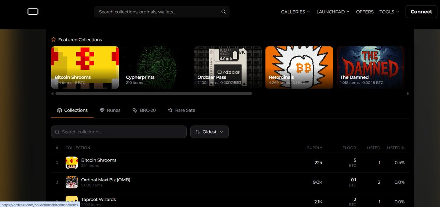The width and height of the screenshot is (440, 207).
Task: Open the OFFERS page
Action: pos(365,12)
